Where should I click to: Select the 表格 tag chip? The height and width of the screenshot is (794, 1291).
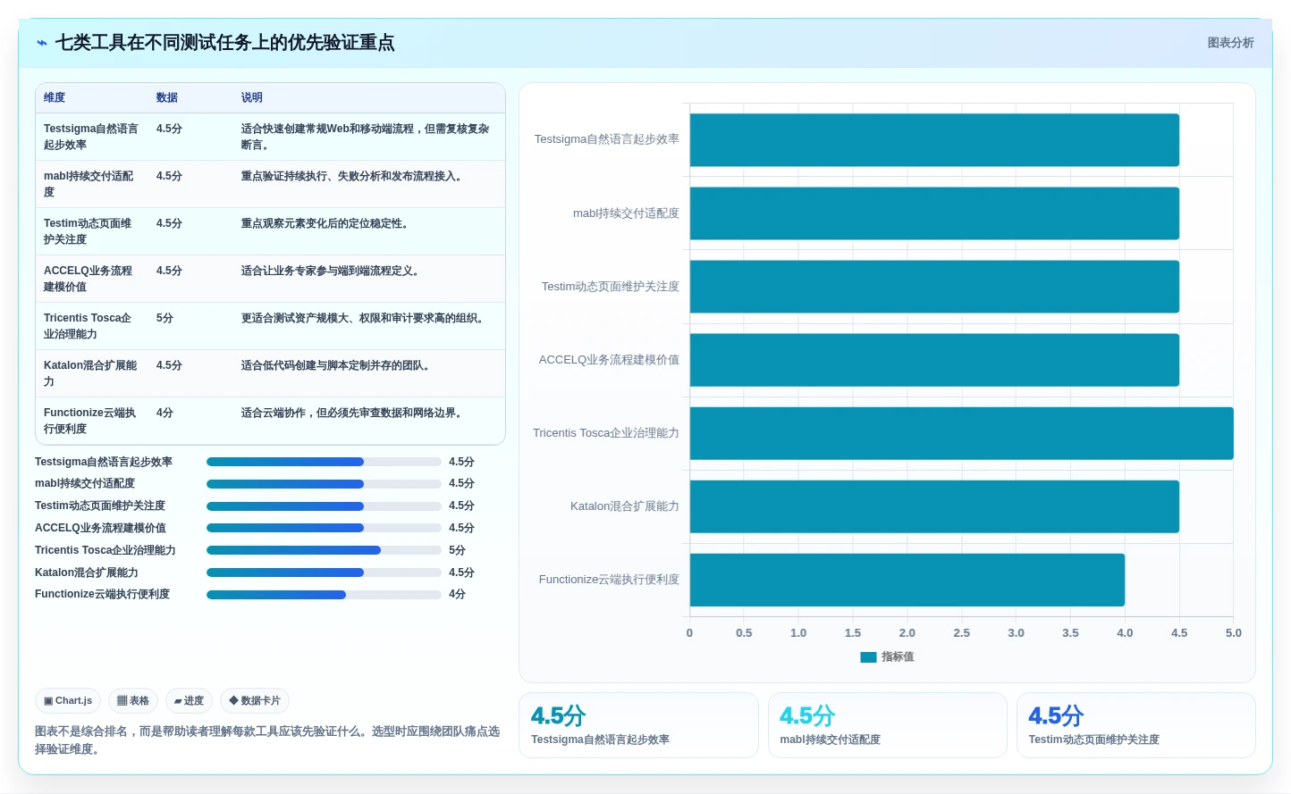point(133,701)
